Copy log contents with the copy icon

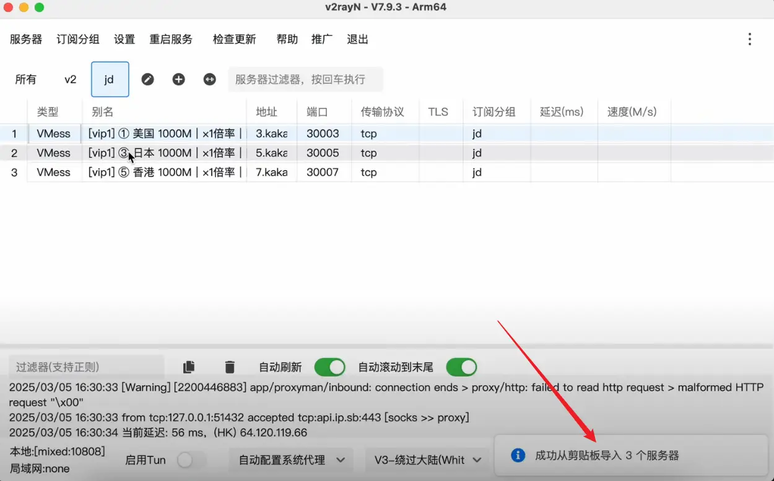pos(189,367)
